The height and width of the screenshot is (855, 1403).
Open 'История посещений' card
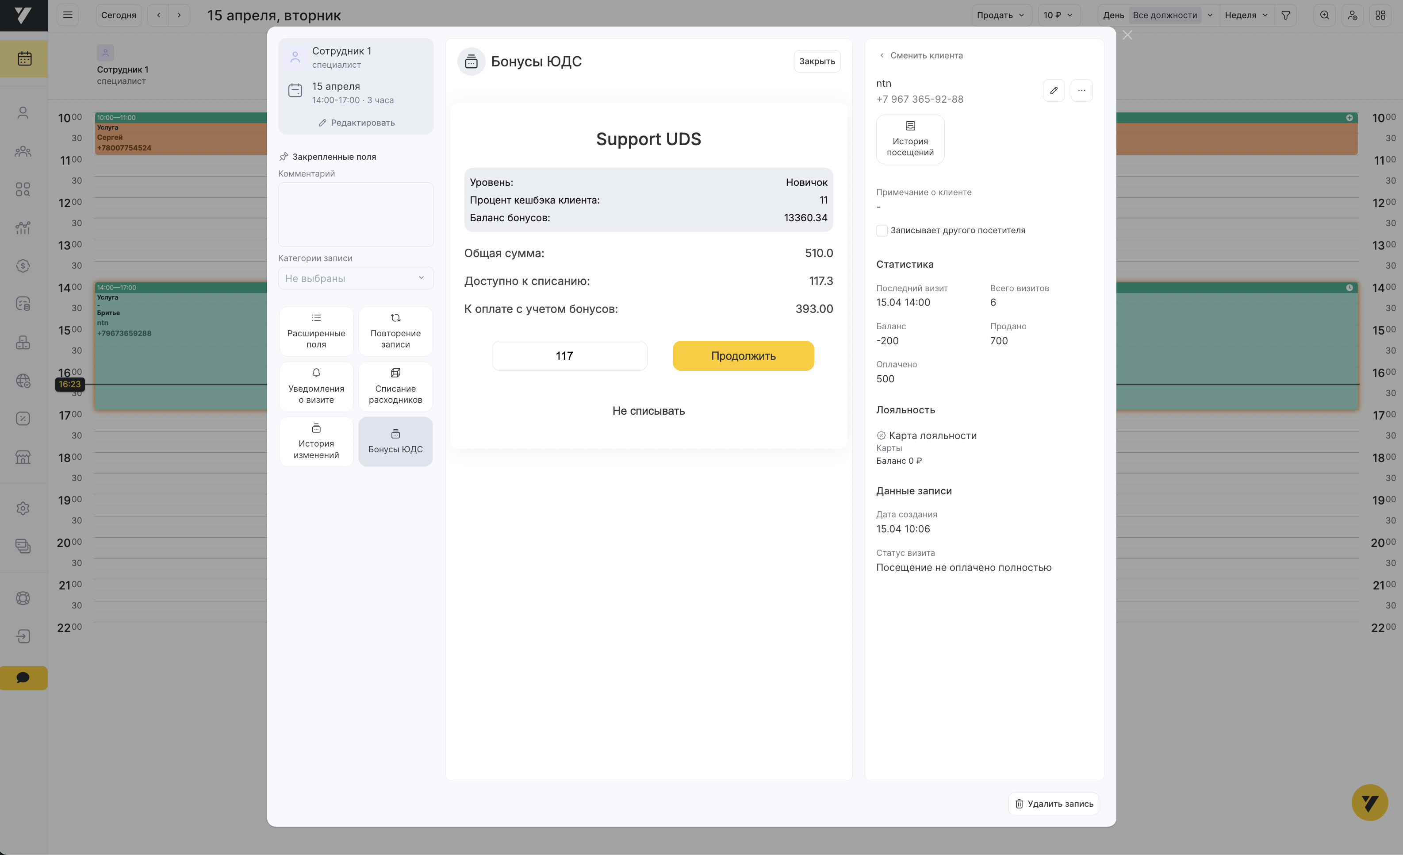coord(909,139)
